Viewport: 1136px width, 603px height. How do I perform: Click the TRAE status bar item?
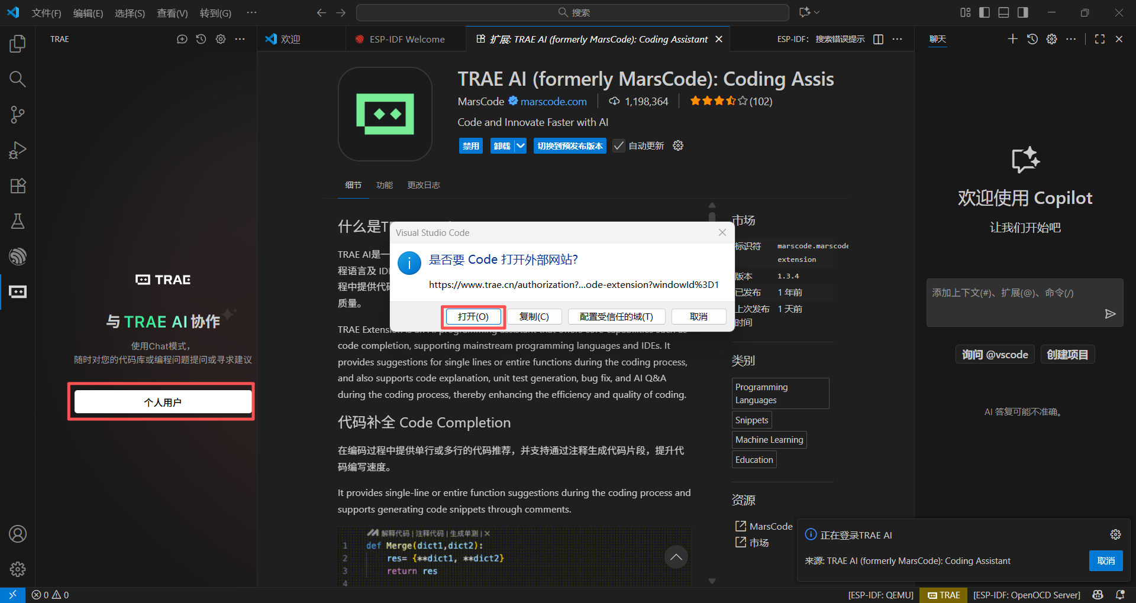tap(944, 595)
